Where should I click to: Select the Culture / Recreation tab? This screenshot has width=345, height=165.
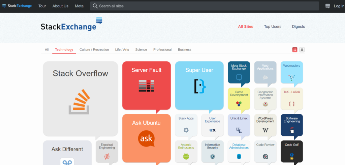[x=94, y=50]
